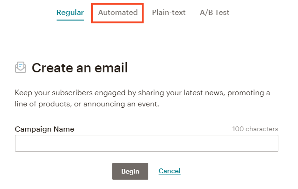The width and height of the screenshot is (298, 189).
Task: Go to the A/B Test tab
Action: pos(215,13)
